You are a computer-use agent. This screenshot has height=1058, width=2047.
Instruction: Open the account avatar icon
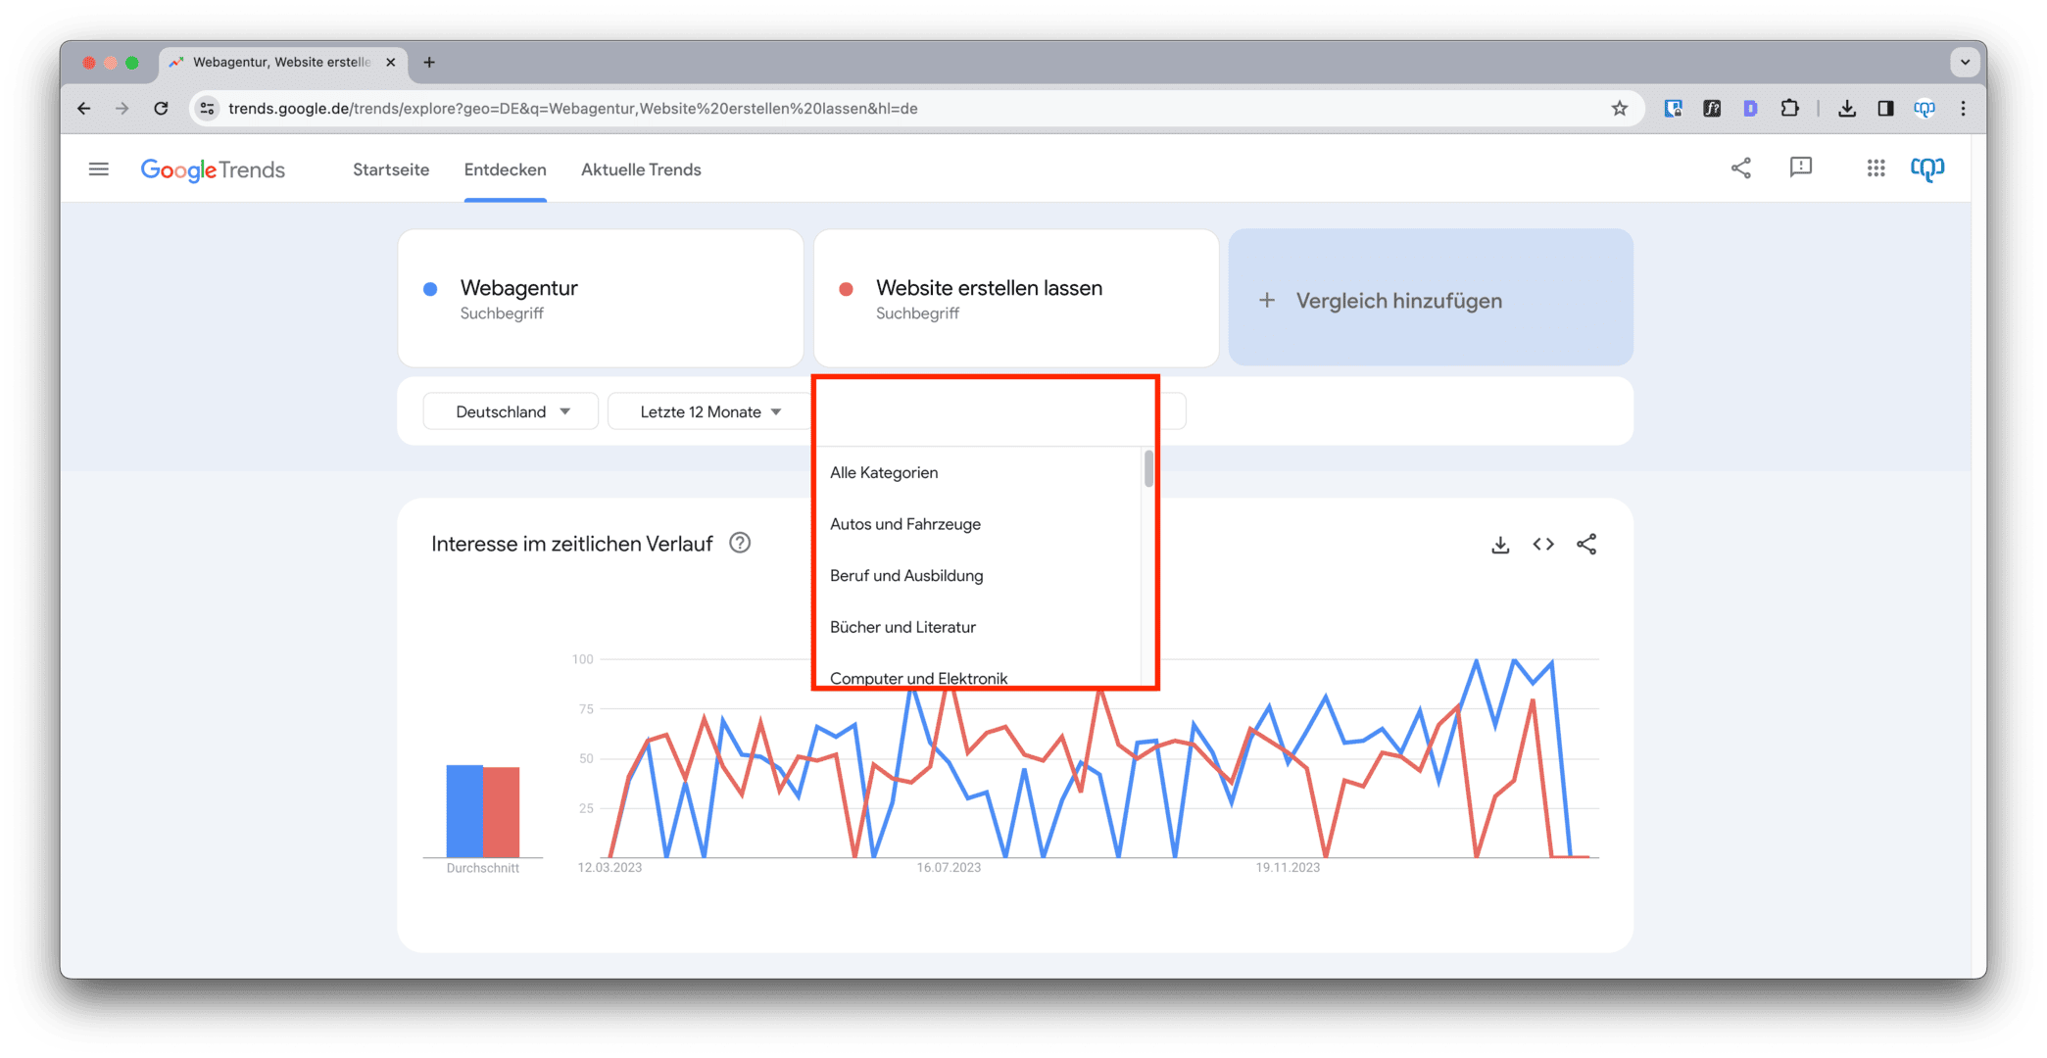1927,168
